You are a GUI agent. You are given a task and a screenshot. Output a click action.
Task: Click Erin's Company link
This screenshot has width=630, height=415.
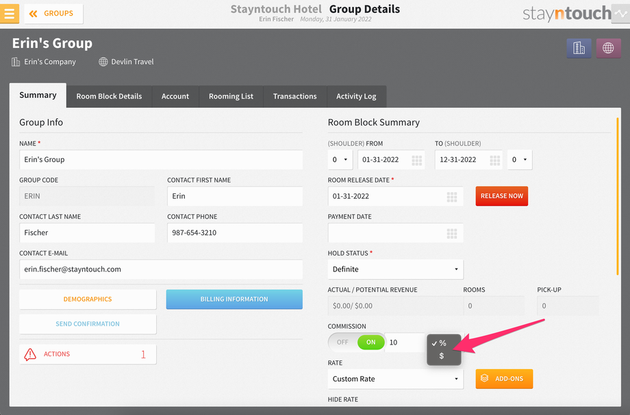50,62
